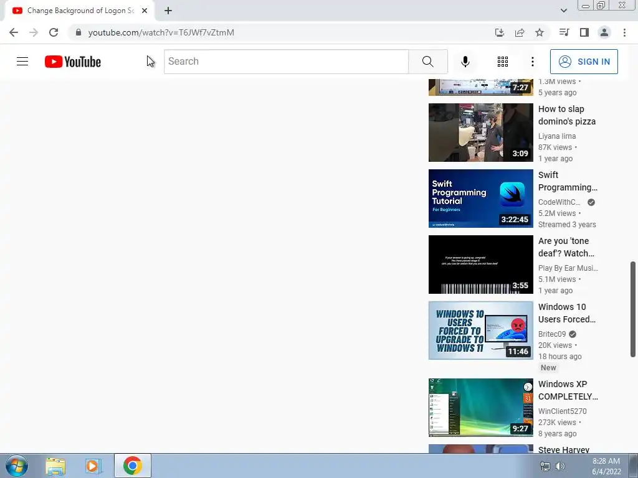The width and height of the screenshot is (638, 478).
Task: Install app icon in address bar
Action: tap(499, 32)
